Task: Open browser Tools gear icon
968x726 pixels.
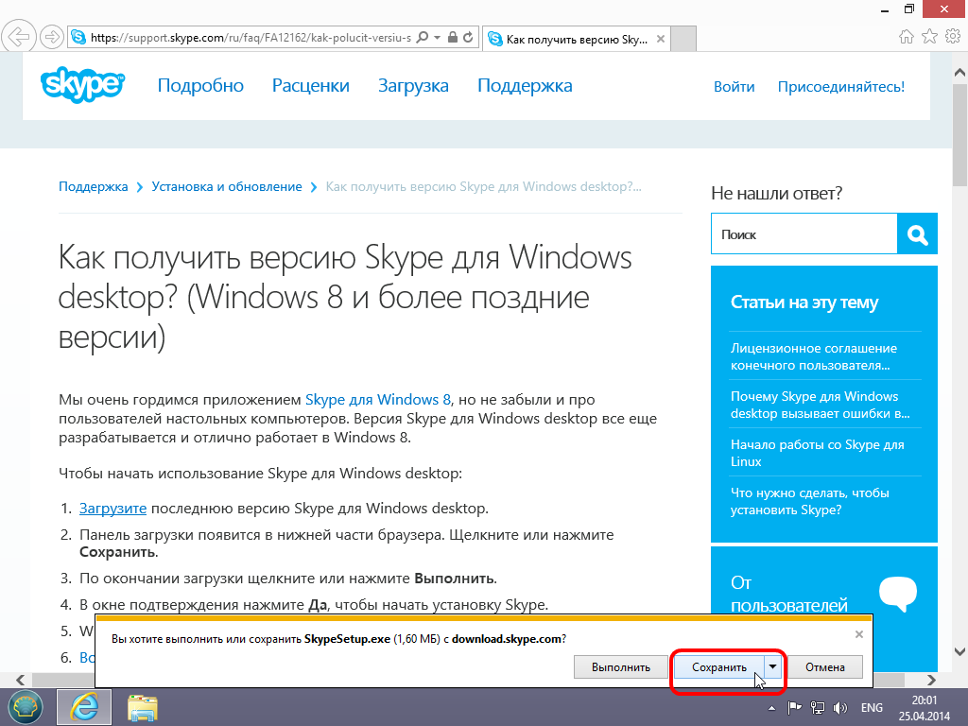Action: 953,37
